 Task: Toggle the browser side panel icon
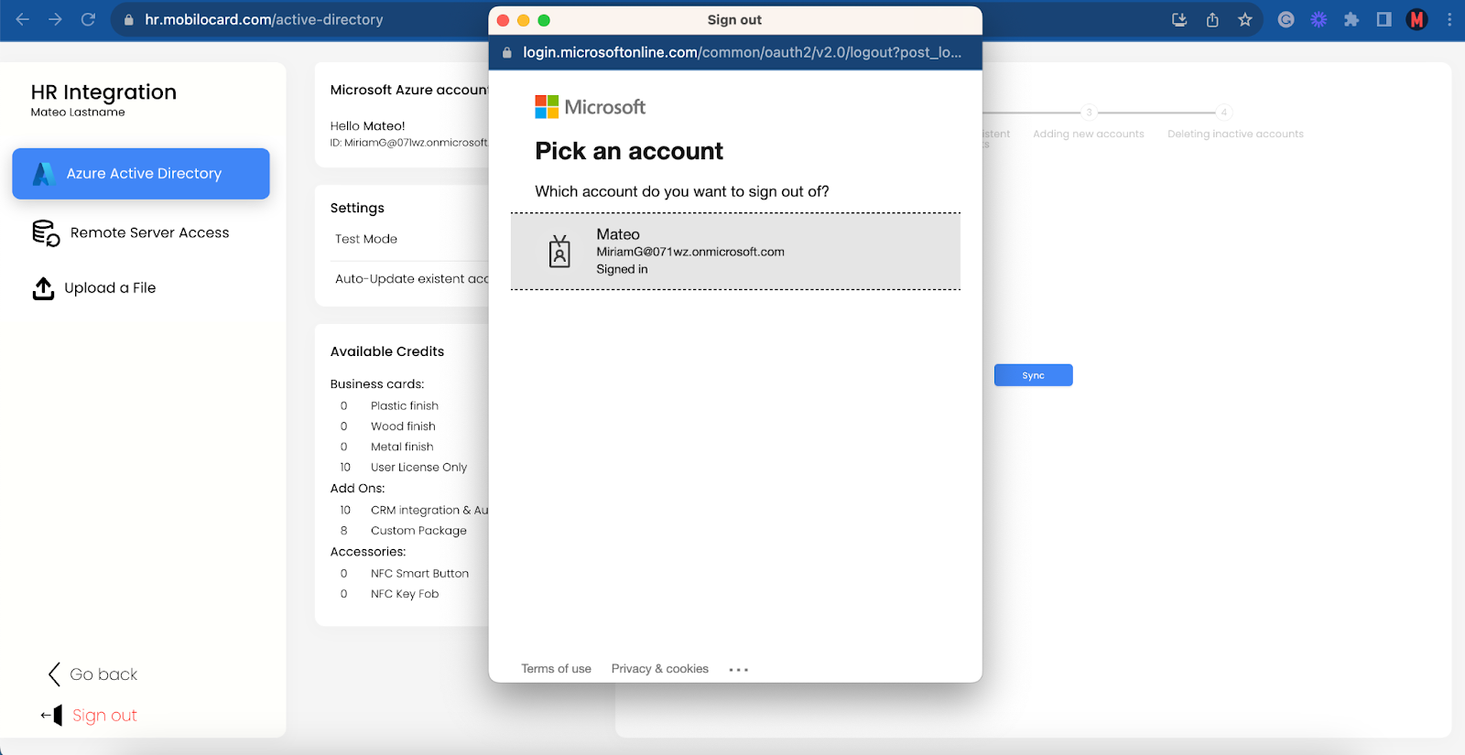[x=1384, y=19]
